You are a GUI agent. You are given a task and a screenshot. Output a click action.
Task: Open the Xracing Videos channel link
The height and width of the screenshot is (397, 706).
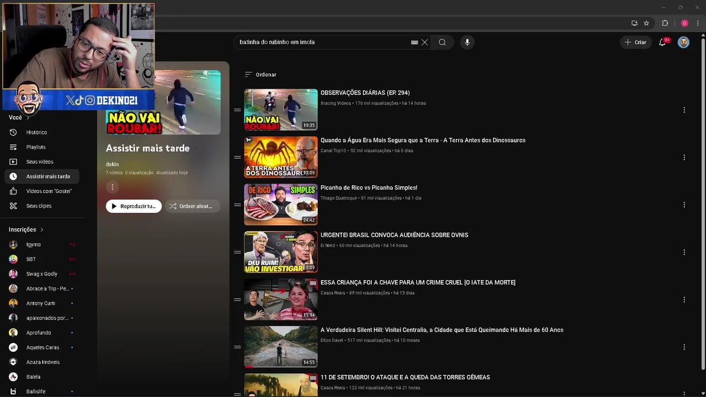(x=335, y=104)
